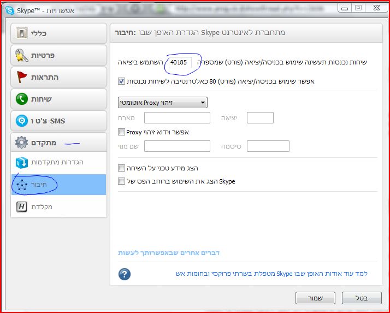Viewport: 390px width, 313px height.
Task: Collapse the מתקדם (Advanced) section header
Action: tap(58, 143)
